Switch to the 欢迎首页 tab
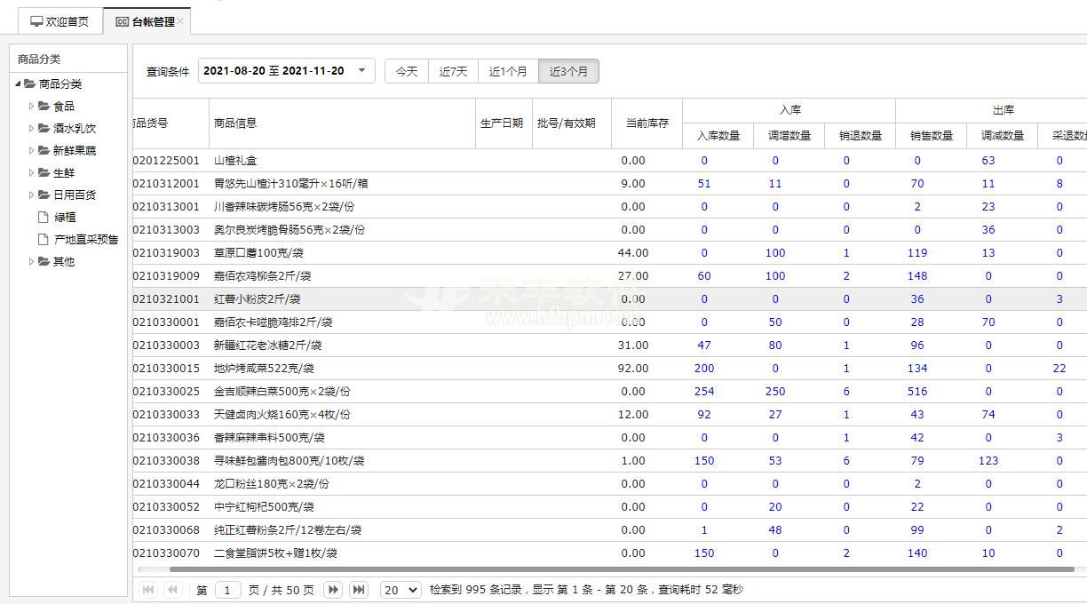The image size is (1087, 604). pyautogui.click(x=60, y=21)
